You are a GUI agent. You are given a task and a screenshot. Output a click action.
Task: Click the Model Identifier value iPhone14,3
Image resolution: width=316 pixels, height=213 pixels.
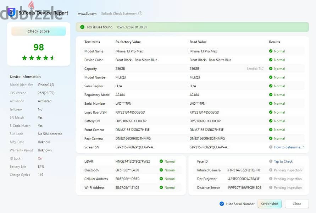tap(46, 85)
